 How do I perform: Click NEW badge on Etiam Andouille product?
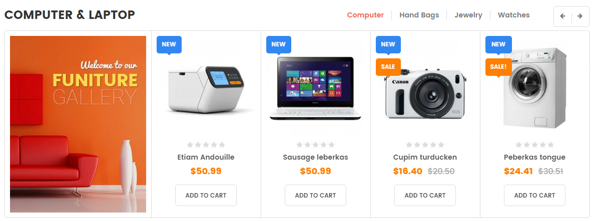(169, 44)
